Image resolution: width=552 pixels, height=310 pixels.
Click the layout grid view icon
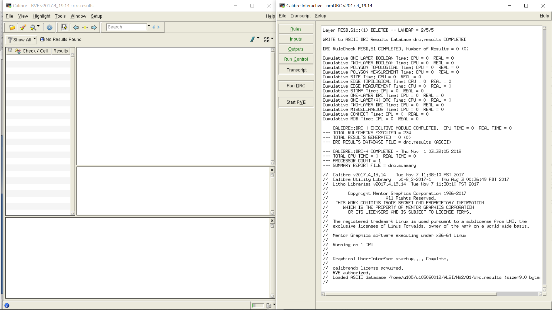(267, 40)
